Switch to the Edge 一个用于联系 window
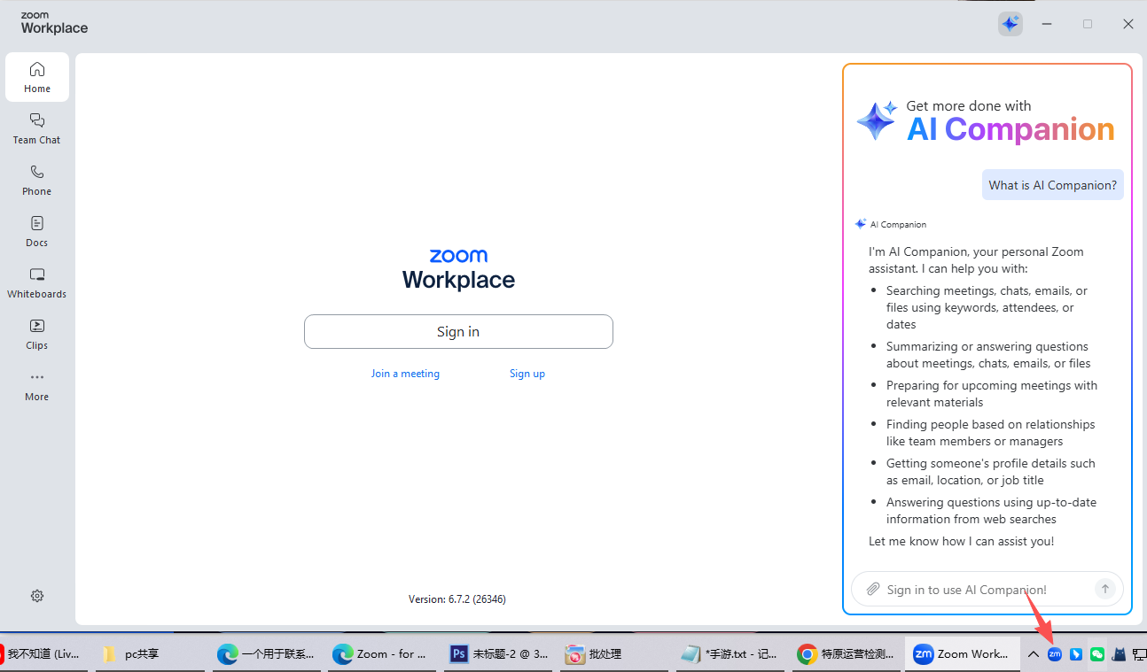The image size is (1147, 672). click(266, 654)
